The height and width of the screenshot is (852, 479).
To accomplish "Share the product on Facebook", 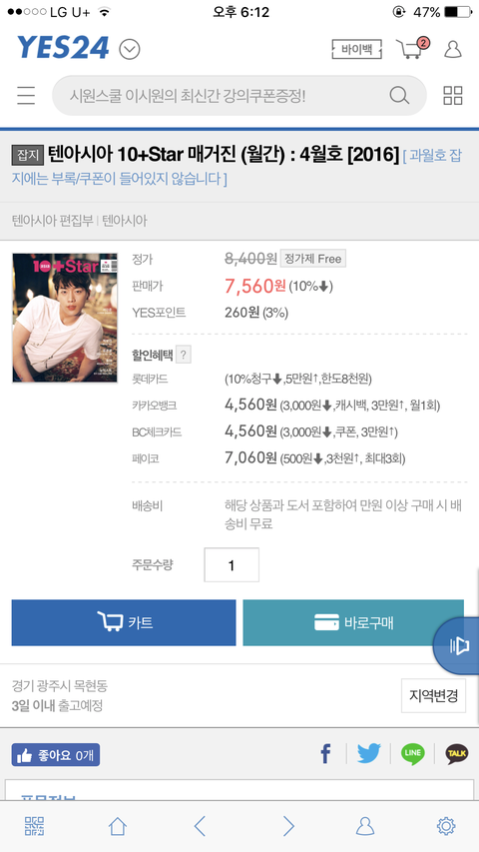I will click(x=325, y=754).
